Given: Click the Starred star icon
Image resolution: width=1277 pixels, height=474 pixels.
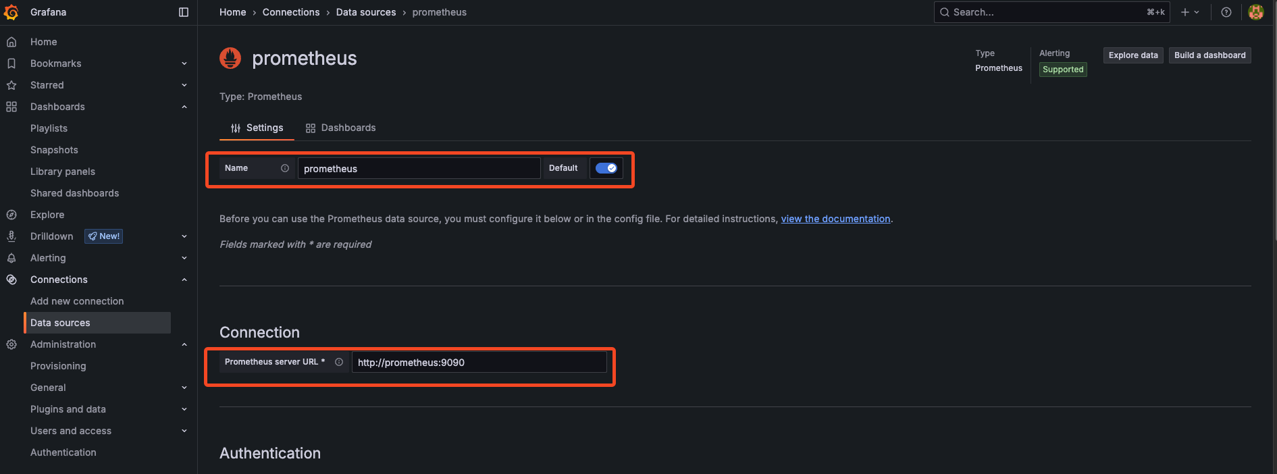Looking at the screenshot, I should [x=11, y=85].
